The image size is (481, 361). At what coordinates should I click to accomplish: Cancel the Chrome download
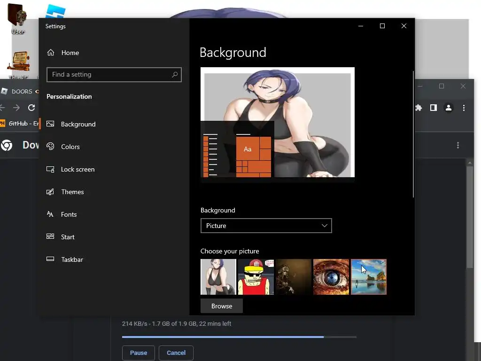(176, 353)
